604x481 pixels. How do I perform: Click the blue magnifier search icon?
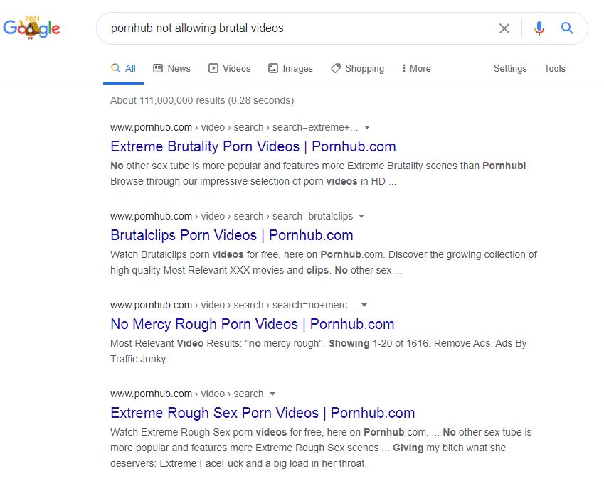pos(567,28)
